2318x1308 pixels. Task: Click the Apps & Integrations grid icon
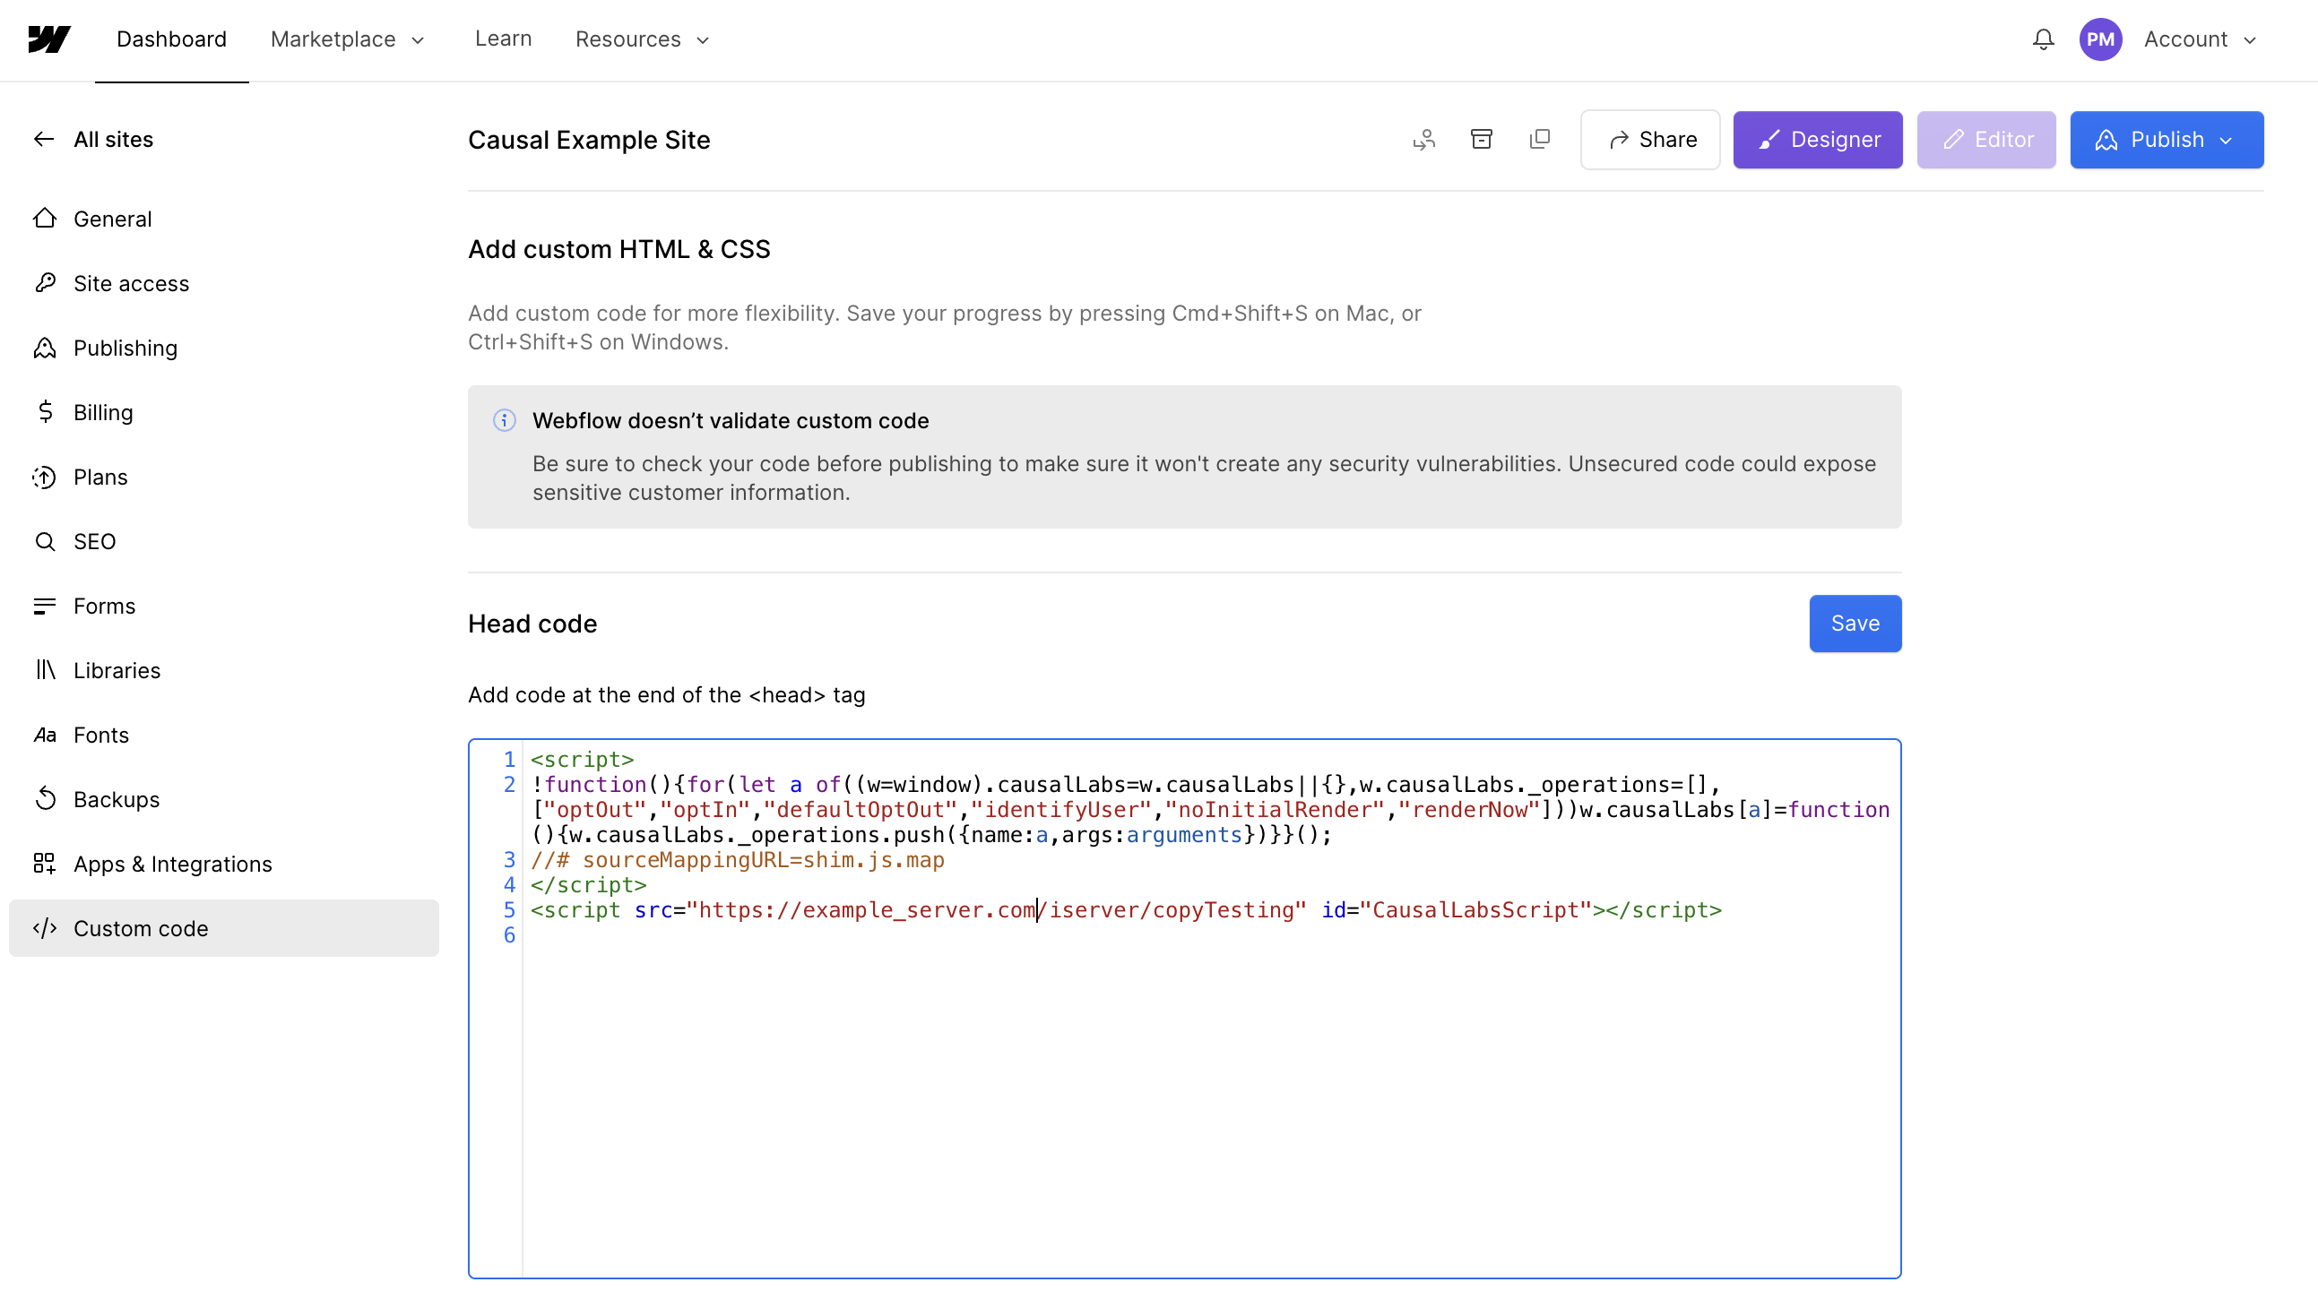click(45, 865)
